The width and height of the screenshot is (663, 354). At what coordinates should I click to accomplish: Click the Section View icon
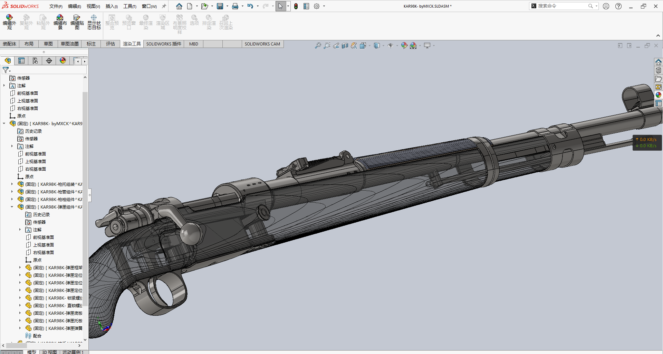pyautogui.click(x=345, y=45)
